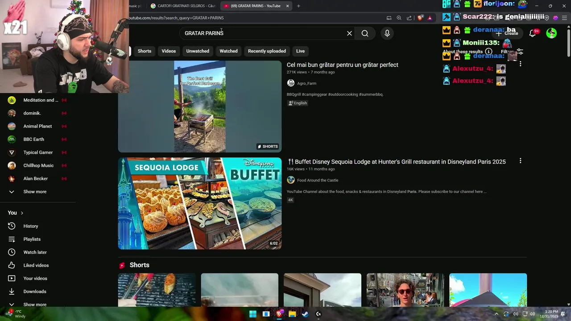The height and width of the screenshot is (321, 571).
Task: Open Logitech G HUB from the taskbar
Action: pyautogui.click(x=318, y=314)
